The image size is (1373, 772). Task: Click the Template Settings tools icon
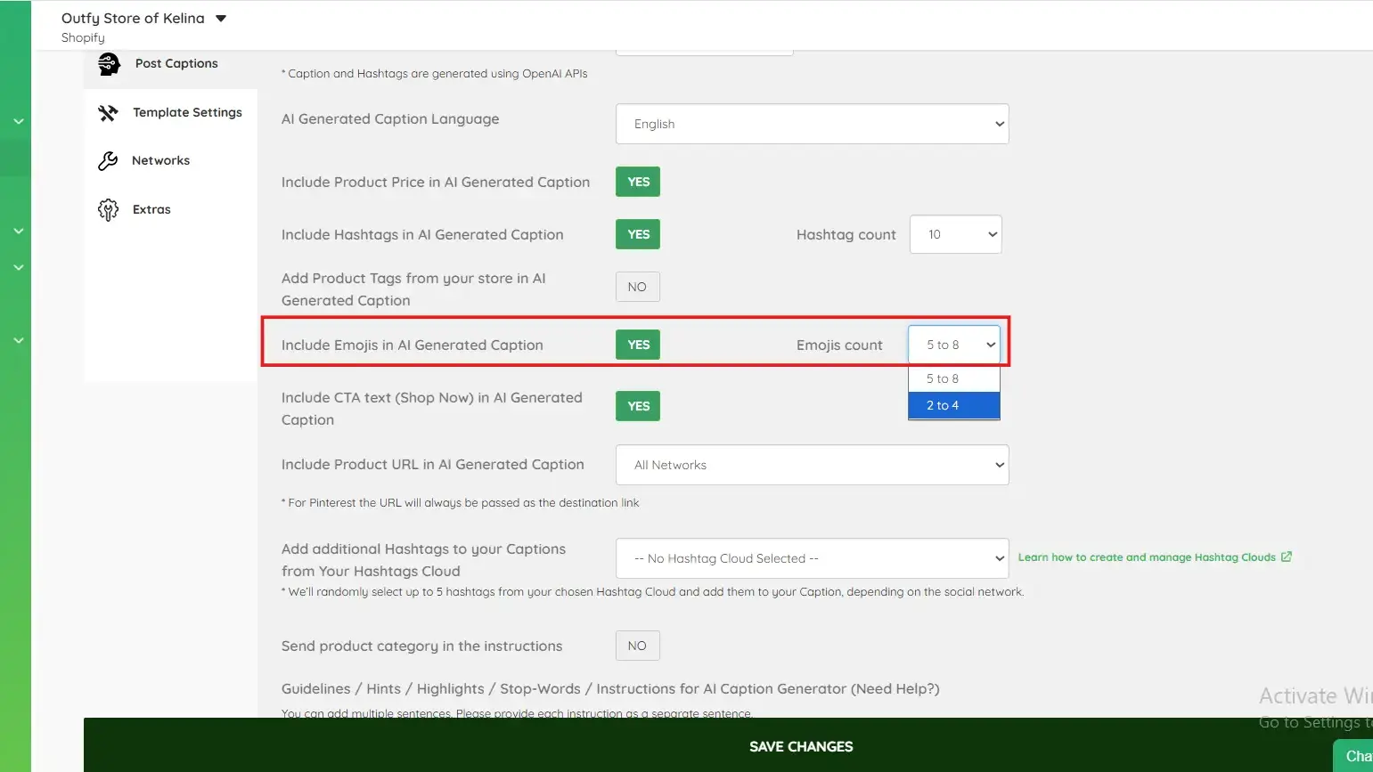[x=108, y=113]
